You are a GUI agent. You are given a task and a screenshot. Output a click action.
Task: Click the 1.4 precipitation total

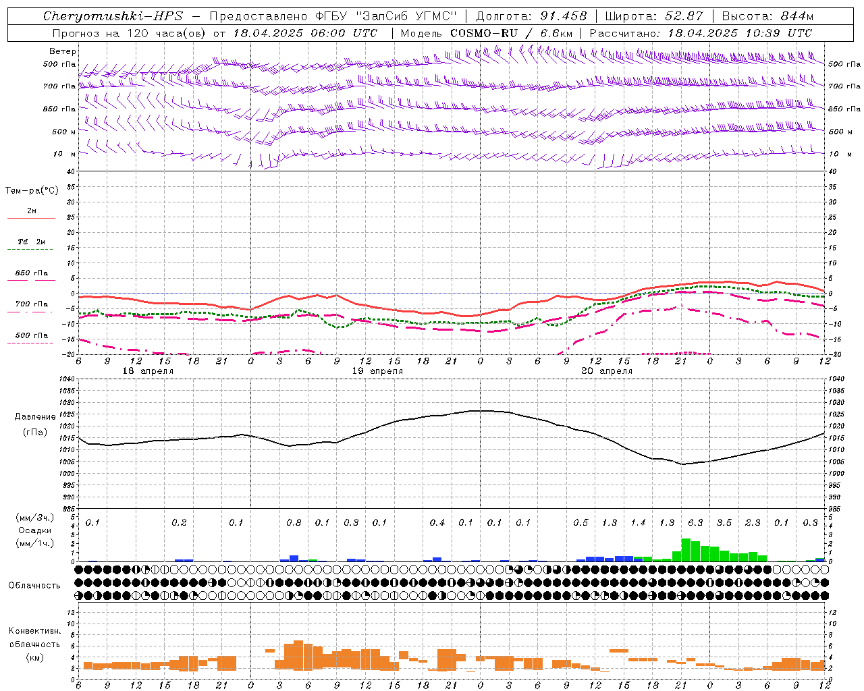(638, 522)
